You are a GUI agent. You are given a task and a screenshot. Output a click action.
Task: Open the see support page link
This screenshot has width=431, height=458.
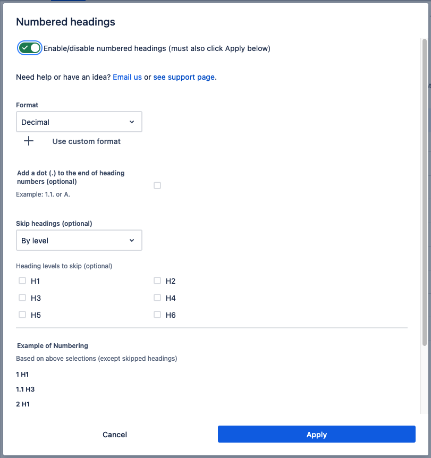tap(184, 77)
